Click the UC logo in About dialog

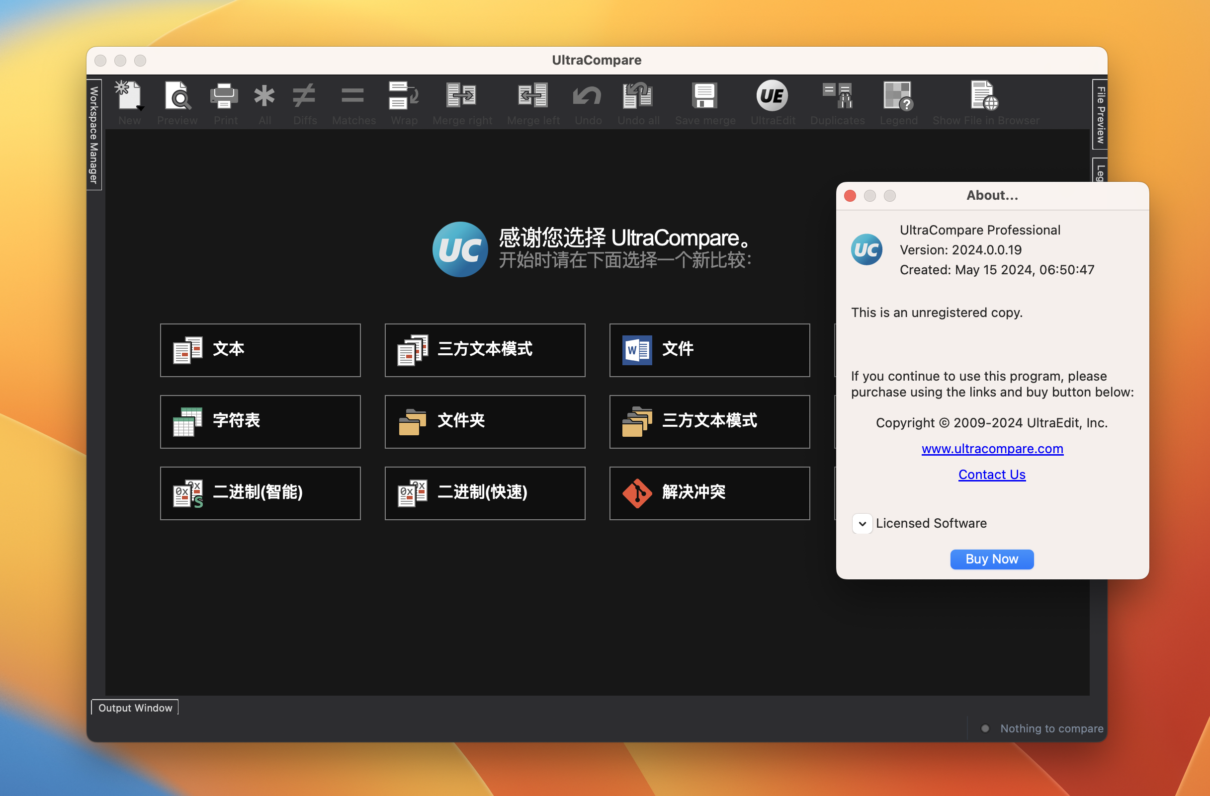pos(866,249)
